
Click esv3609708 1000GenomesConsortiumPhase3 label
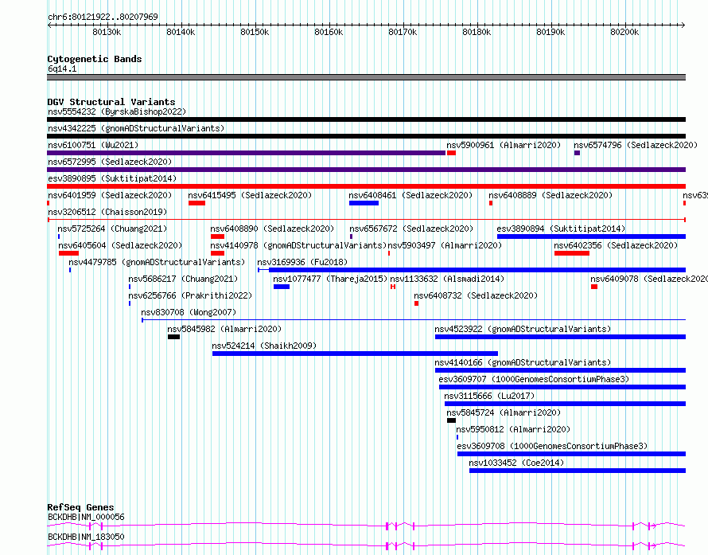(x=552, y=446)
